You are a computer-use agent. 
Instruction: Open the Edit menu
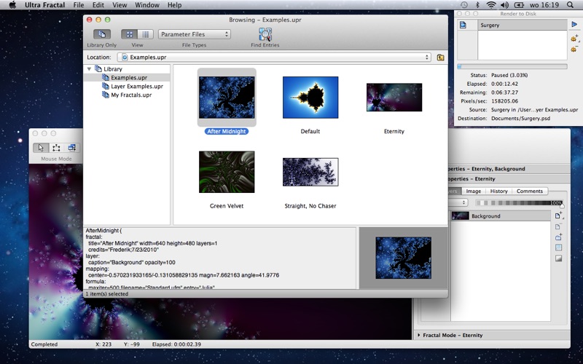(x=98, y=5)
